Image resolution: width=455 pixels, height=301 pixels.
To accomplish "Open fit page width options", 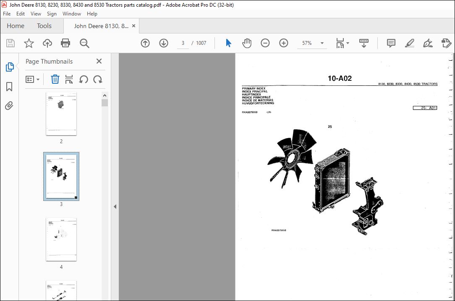I will [x=343, y=43].
